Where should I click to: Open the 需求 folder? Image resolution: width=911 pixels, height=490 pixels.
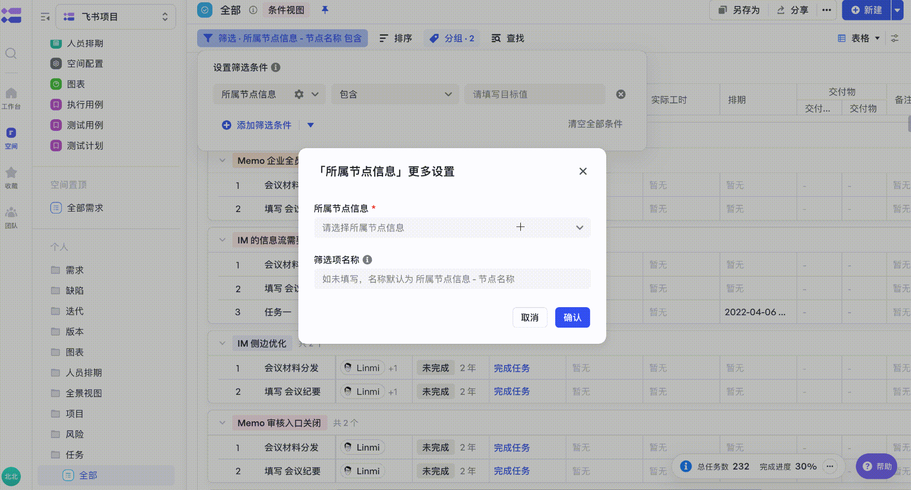(x=74, y=270)
